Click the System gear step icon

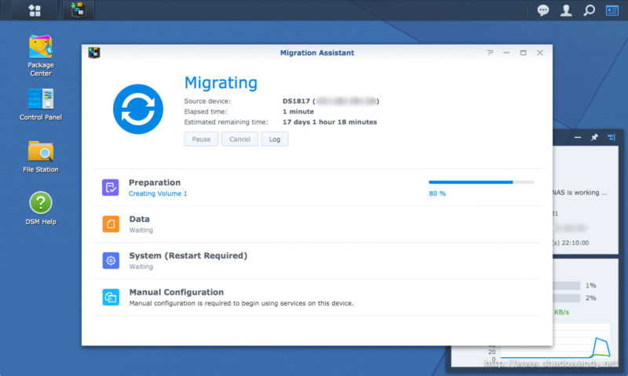[111, 261]
